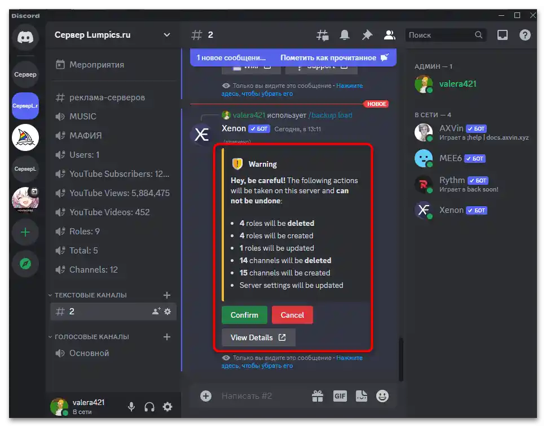Click search magnifier icon

pos(479,35)
